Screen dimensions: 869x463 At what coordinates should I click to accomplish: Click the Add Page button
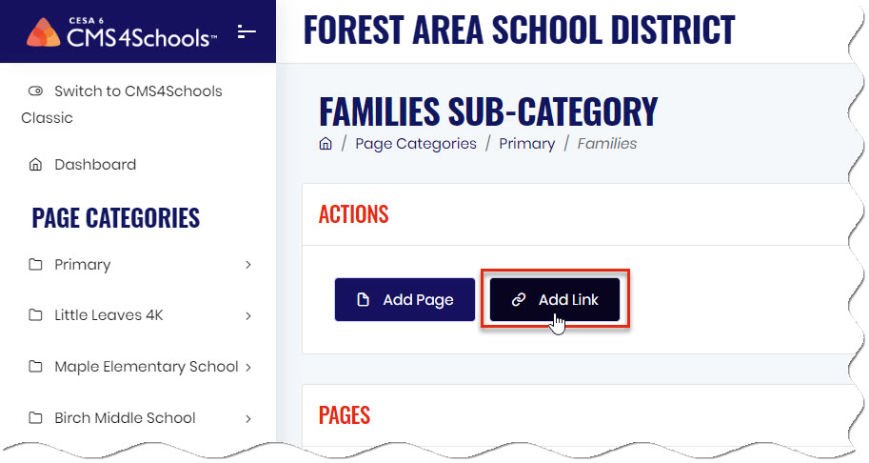[405, 299]
